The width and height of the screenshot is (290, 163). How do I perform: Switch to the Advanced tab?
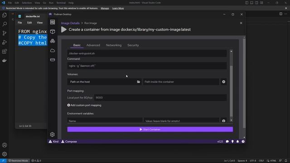(x=93, y=45)
